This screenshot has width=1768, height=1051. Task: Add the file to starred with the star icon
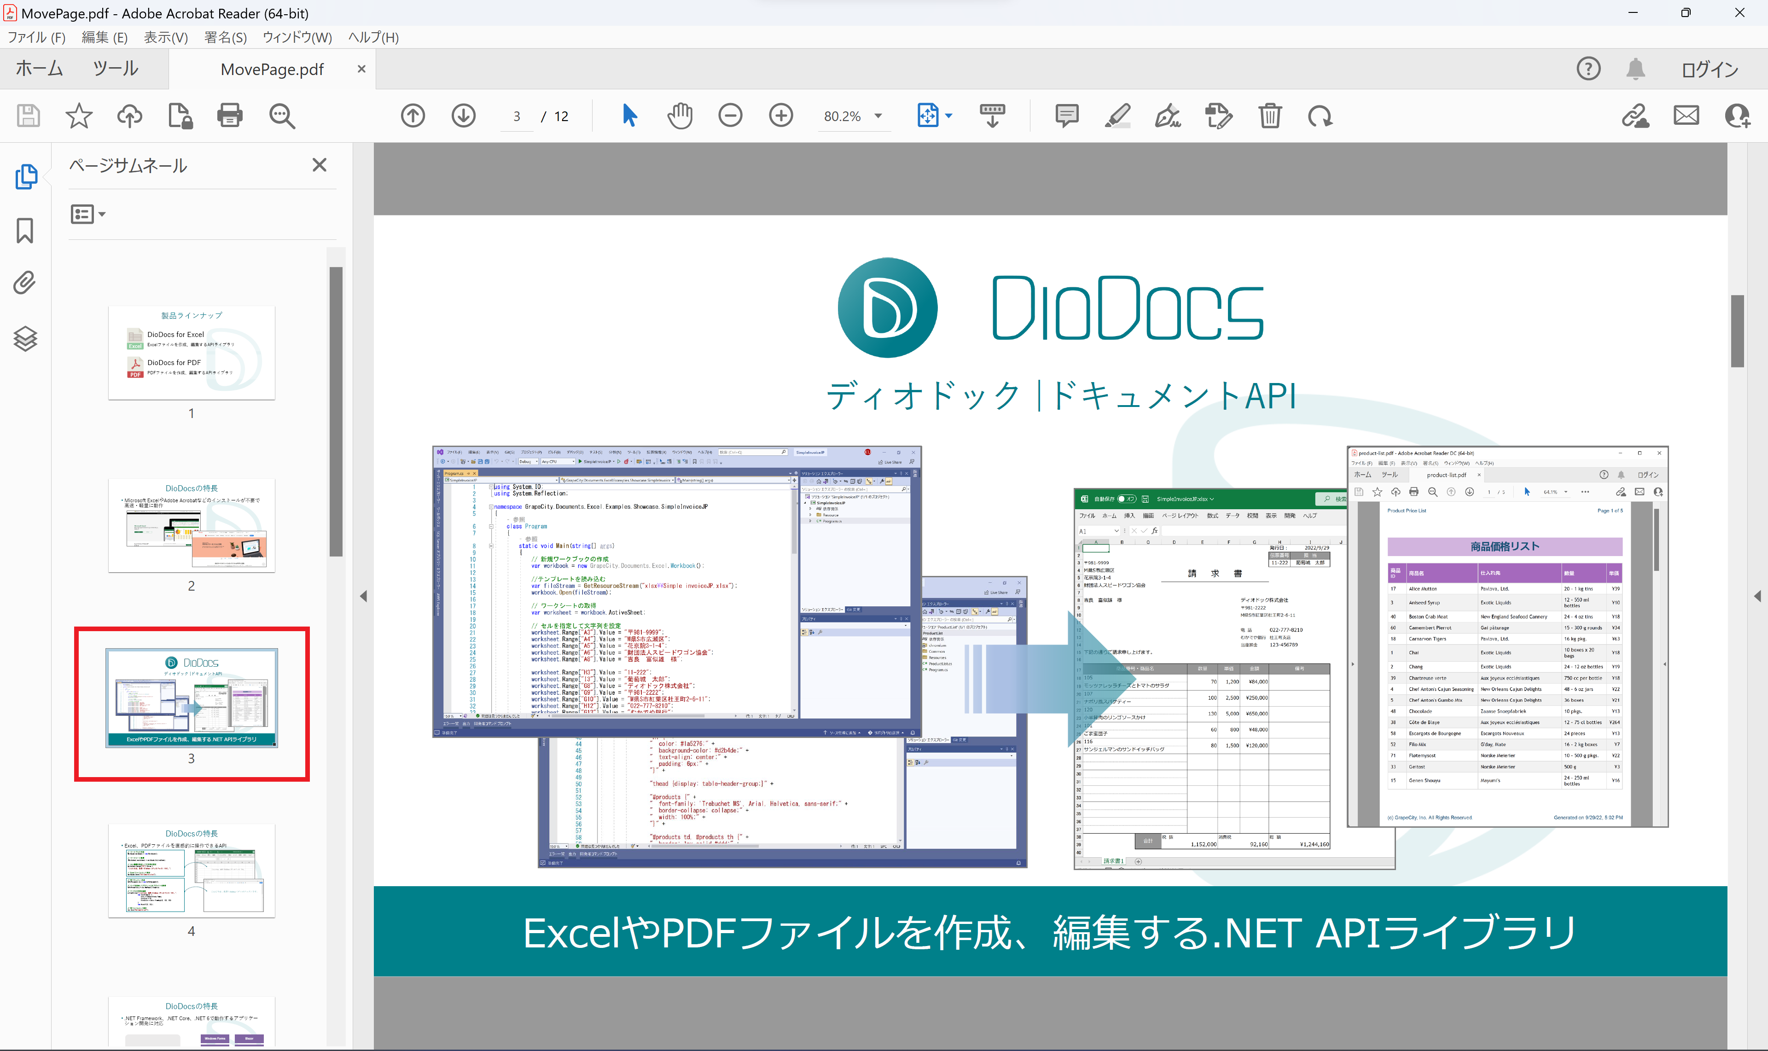pyautogui.click(x=79, y=116)
